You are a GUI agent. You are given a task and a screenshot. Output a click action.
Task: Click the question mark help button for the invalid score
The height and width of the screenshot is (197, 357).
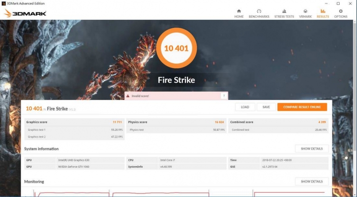[224, 96]
